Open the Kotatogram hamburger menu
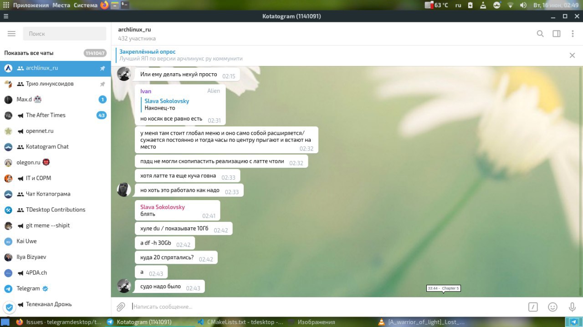The height and width of the screenshot is (327, 583). pyautogui.click(x=12, y=34)
